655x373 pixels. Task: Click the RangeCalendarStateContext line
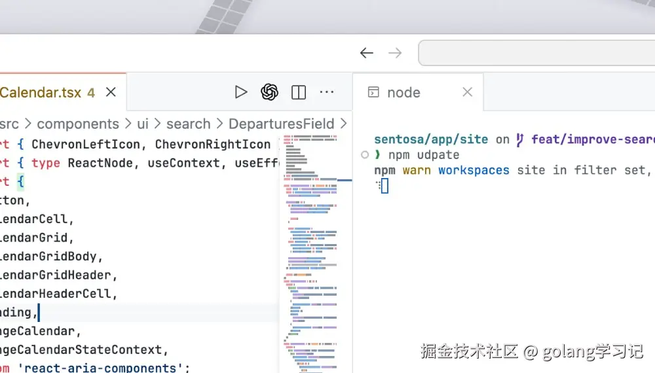pyautogui.click(x=84, y=349)
